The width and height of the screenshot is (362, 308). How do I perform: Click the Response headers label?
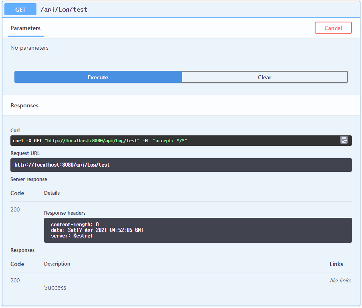pyautogui.click(x=64, y=213)
